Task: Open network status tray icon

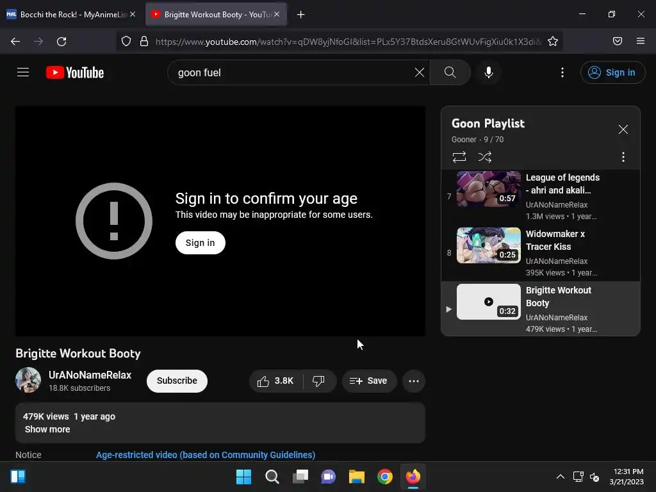Action: click(x=578, y=477)
